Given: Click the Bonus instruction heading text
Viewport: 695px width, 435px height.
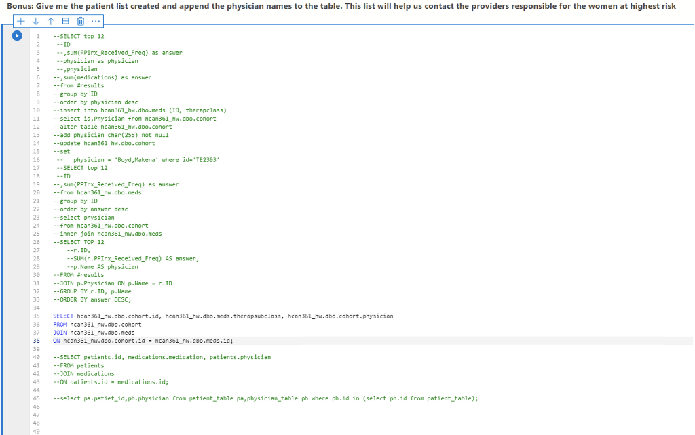Looking at the screenshot, I should (x=341, y=6).
